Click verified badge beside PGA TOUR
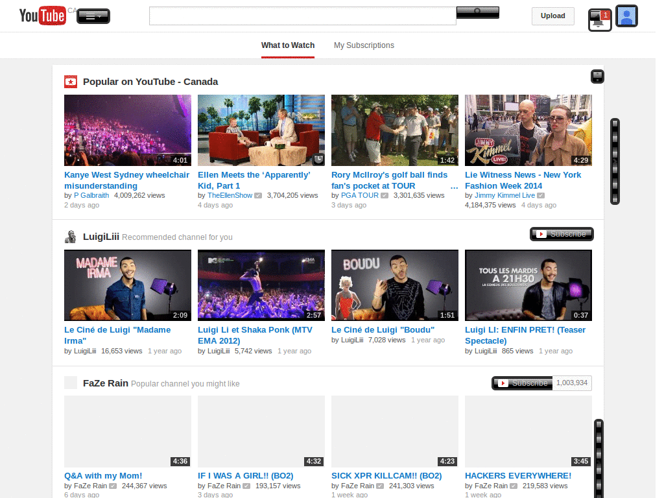Screen dimensions: 664x498 point(384,196)
